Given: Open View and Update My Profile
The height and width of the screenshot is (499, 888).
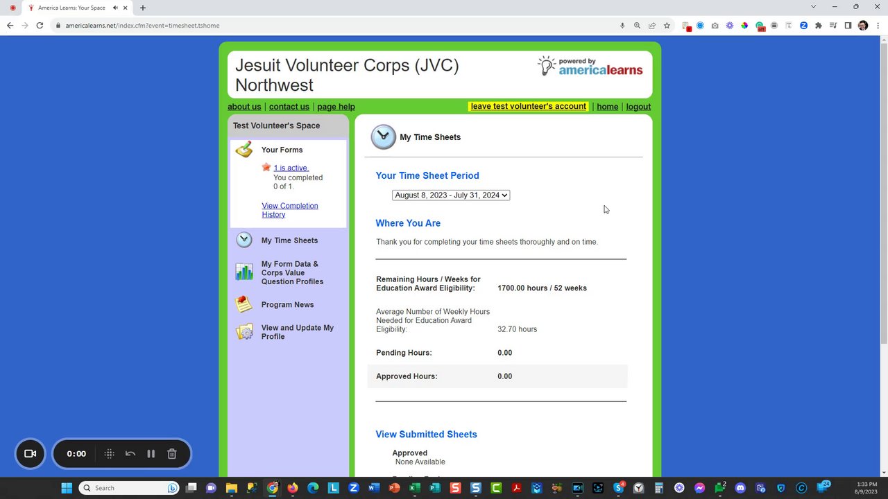Looking at the screenshot, I should (297, 332).
